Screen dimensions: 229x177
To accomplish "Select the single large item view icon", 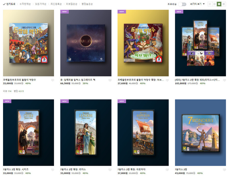I will click(x=224, y=4).
